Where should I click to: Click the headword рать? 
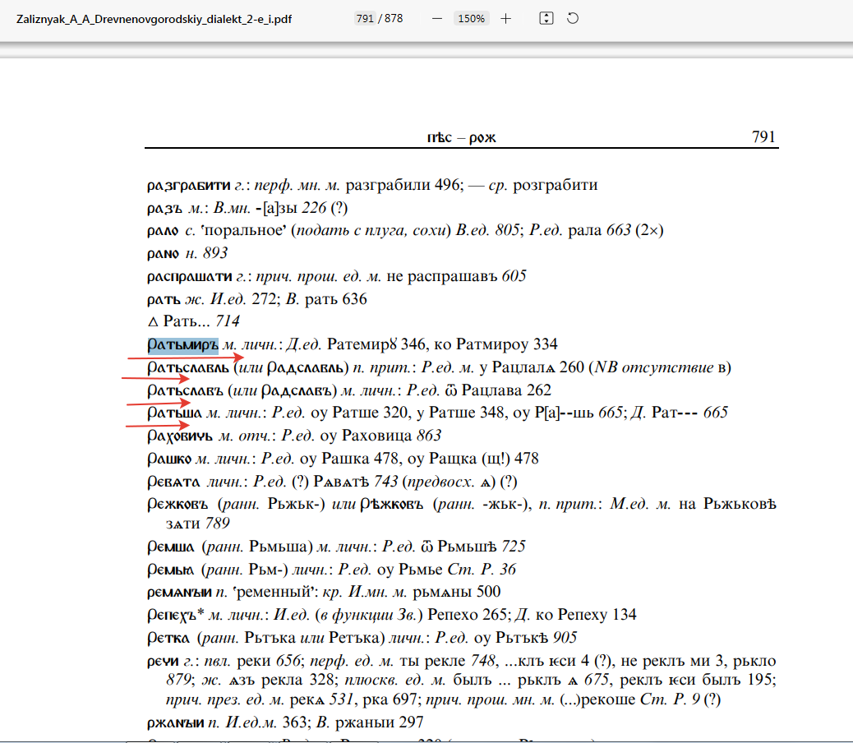click(164, 300)
